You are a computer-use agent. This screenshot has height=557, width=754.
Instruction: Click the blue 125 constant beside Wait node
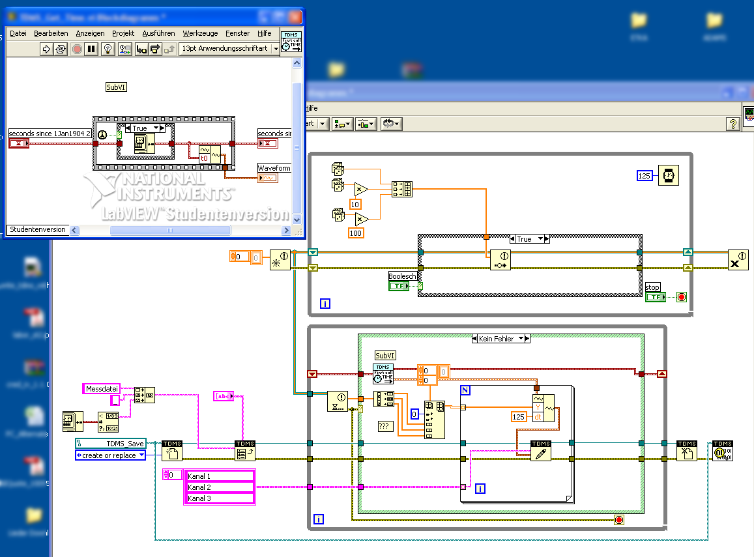click(x=645, y=175)
